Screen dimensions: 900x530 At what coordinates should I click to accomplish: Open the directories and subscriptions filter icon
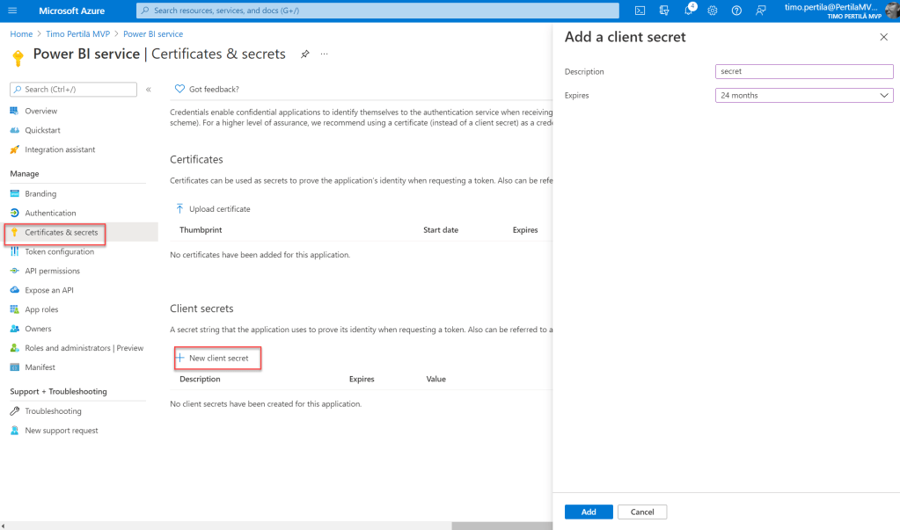pos(664,11)
